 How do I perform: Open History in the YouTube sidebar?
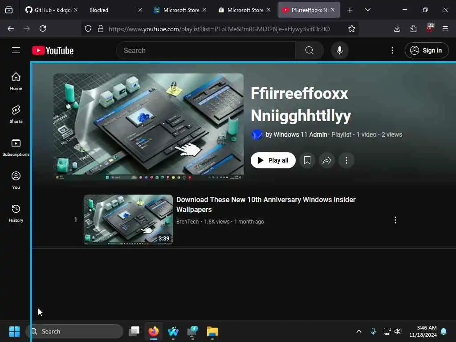pos(16,213)
